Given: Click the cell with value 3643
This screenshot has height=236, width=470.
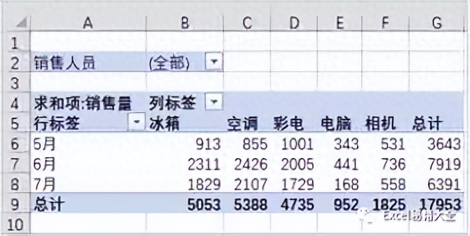Looking at the screenshot, I should [437, 144].
